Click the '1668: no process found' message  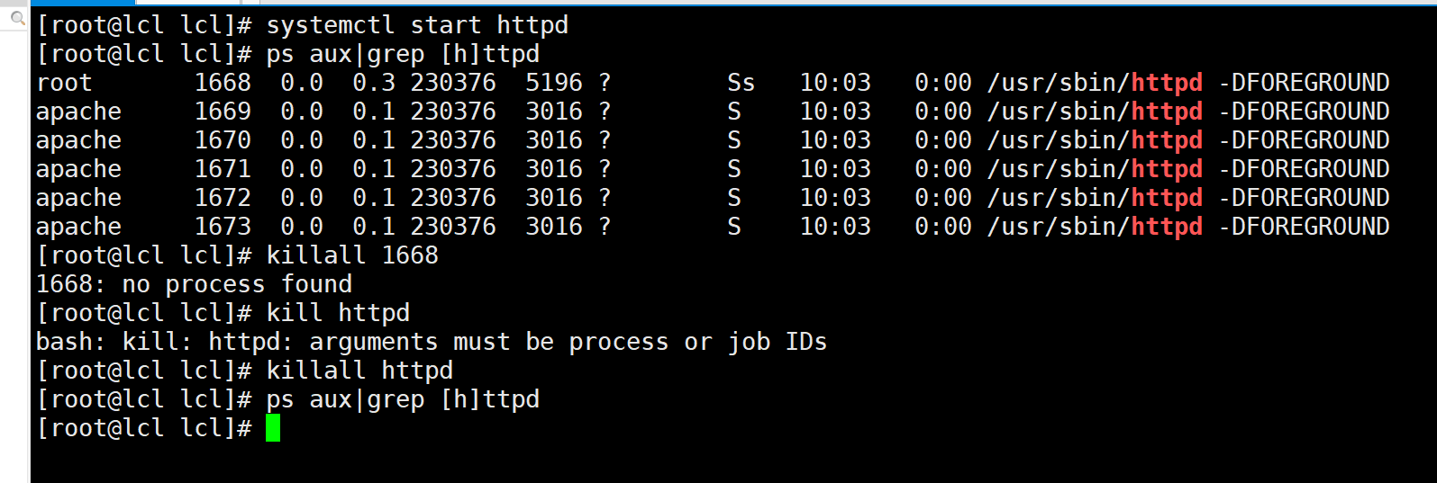point(194,284)
